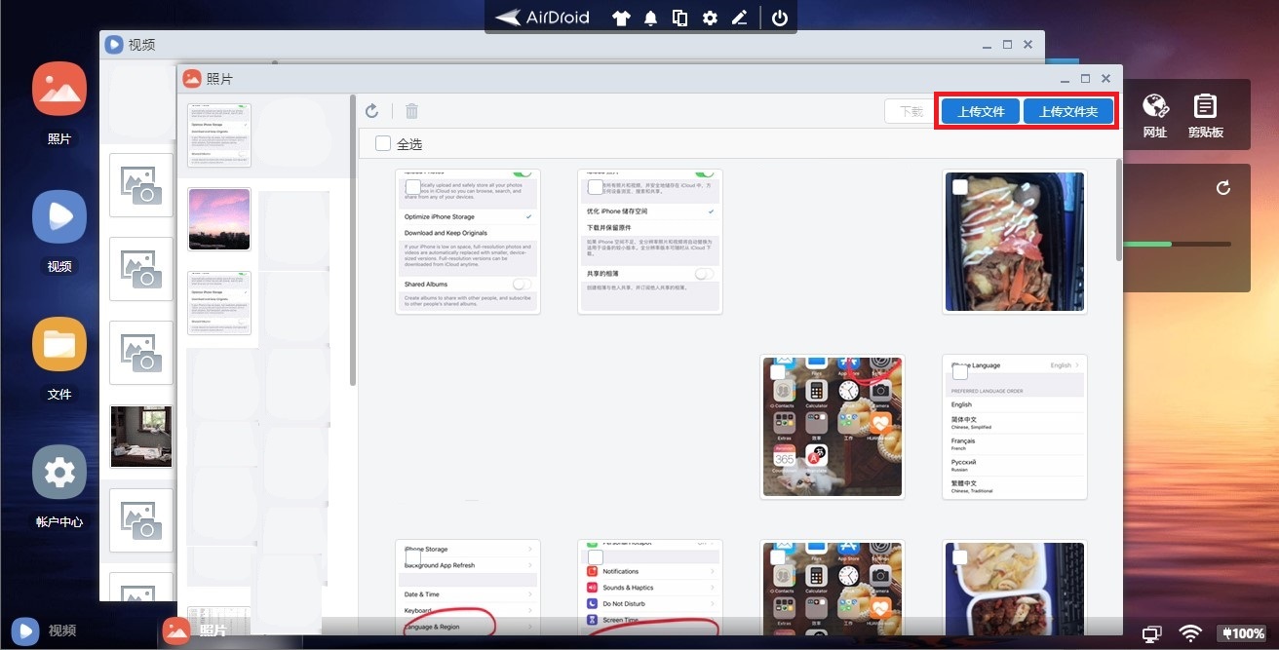
Task: Click the power icon in AirDroid bar
Action: click(x=779, y=18)
